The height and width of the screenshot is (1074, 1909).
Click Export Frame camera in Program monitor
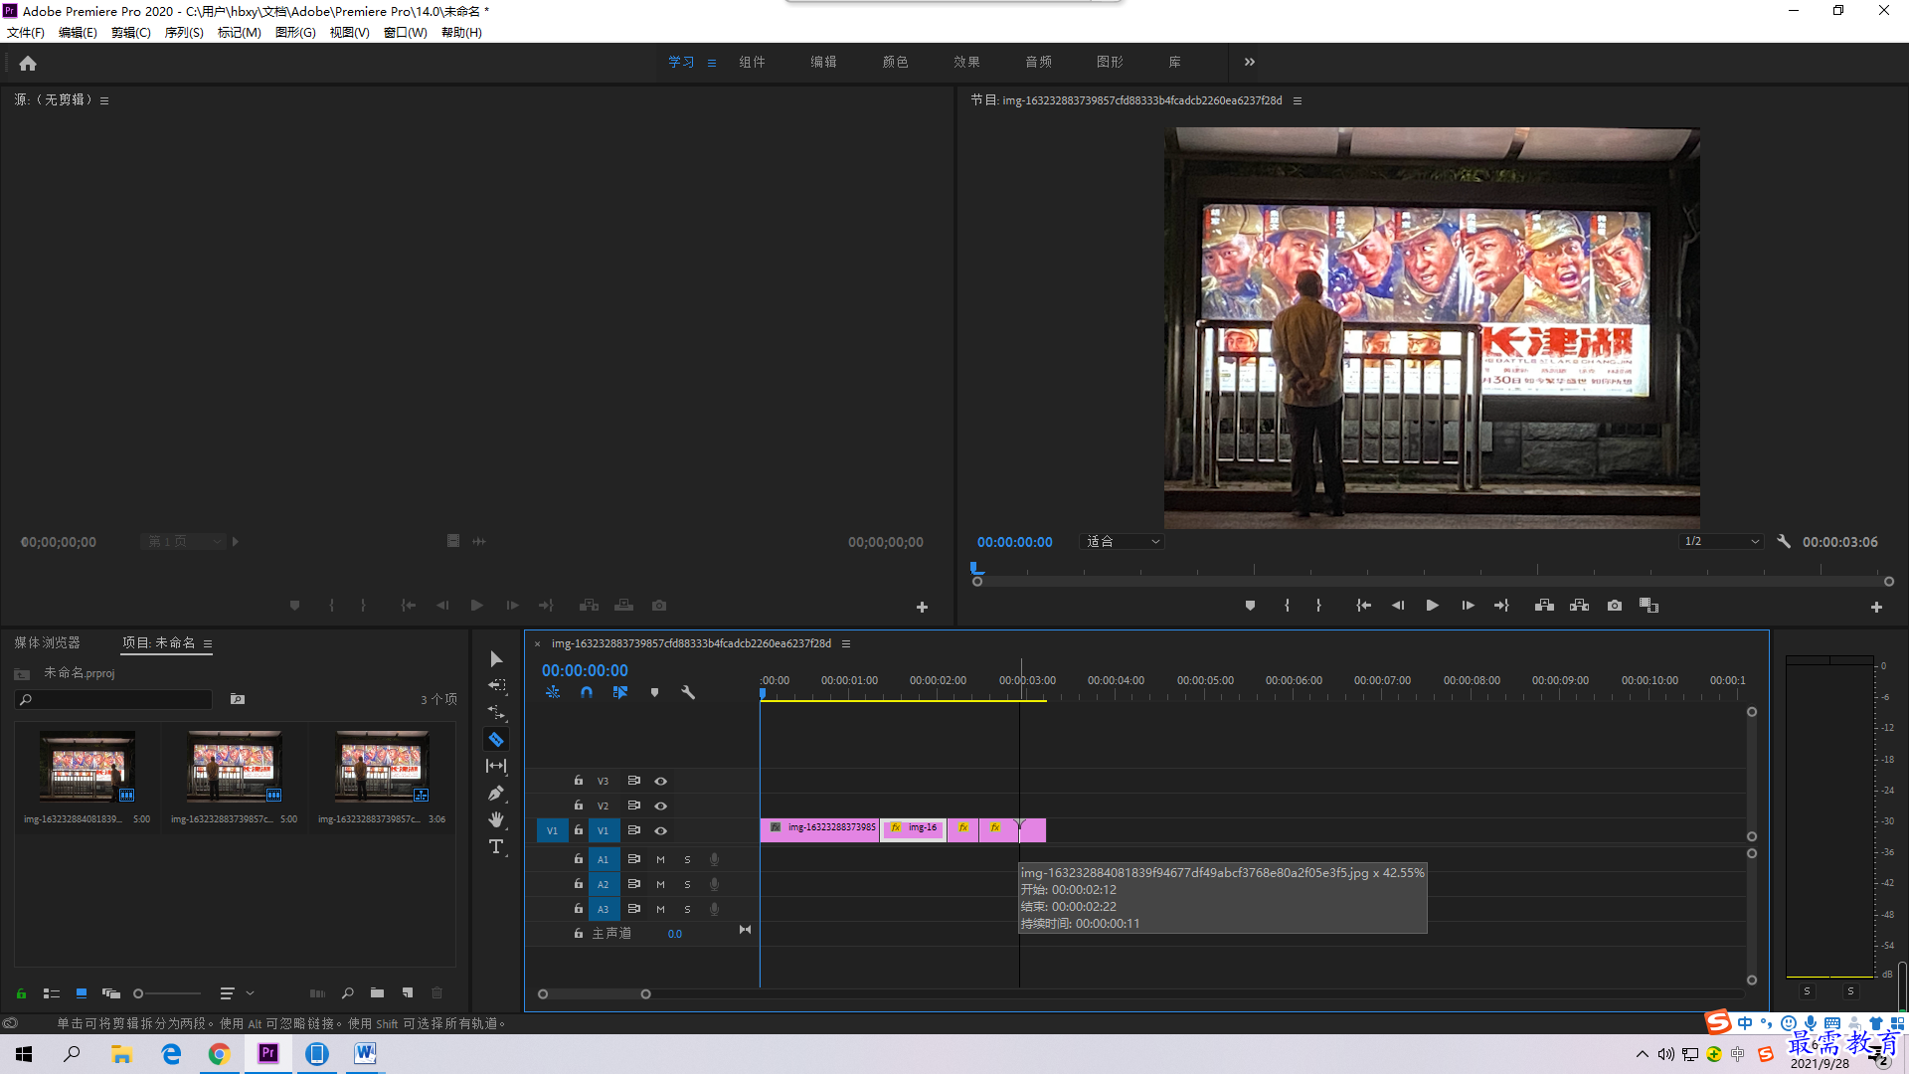pos(1615,606)
